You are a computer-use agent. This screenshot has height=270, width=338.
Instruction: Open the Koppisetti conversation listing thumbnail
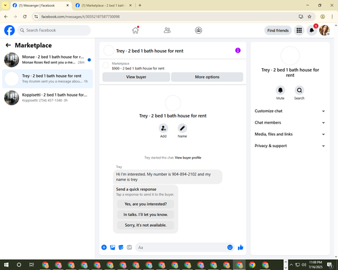point(11,98)
